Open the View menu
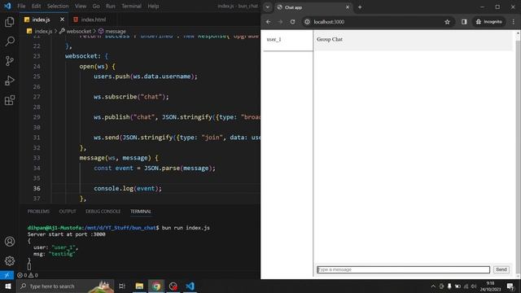This screenshot has width=521, height=293. click(x=81, y=6)
